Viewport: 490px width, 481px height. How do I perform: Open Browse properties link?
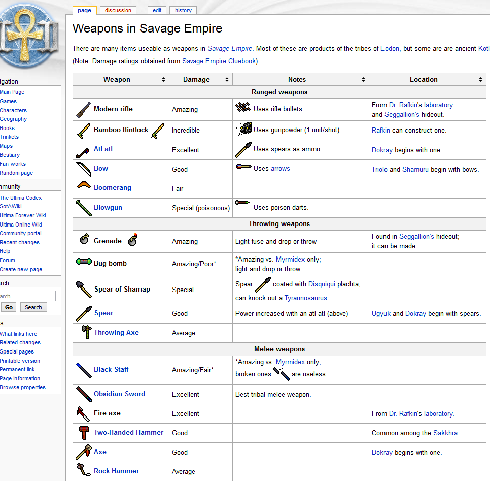click(22, 387)
